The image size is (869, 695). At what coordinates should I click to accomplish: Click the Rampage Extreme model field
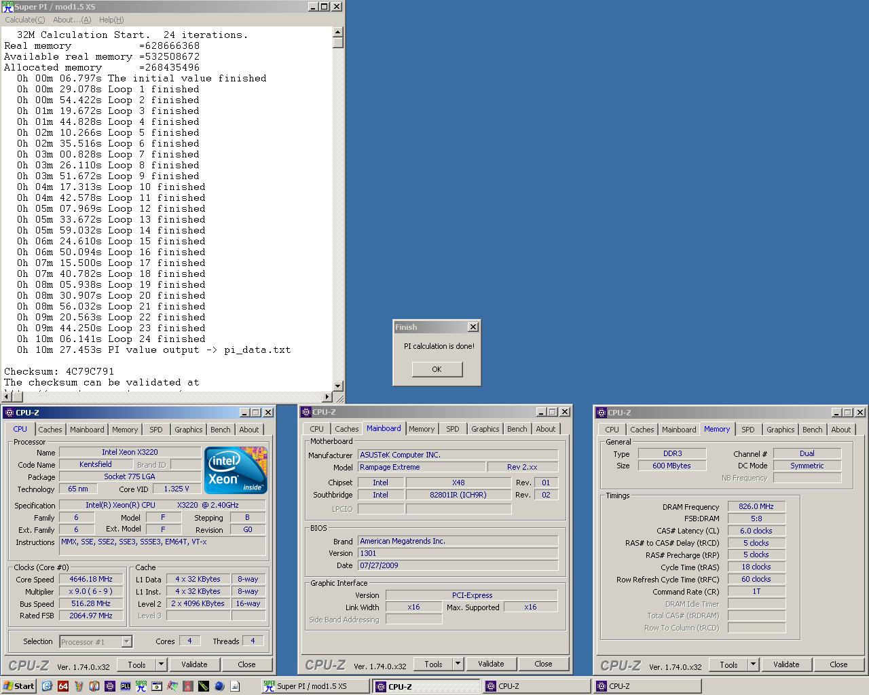[x=422, y=467]
